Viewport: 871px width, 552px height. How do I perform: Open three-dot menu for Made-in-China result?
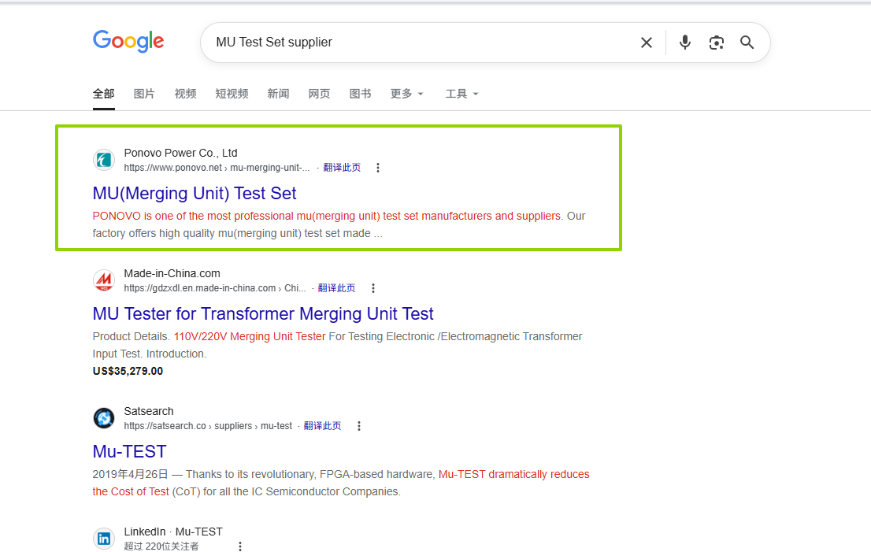pyautogui.click(x=372, y=288)
